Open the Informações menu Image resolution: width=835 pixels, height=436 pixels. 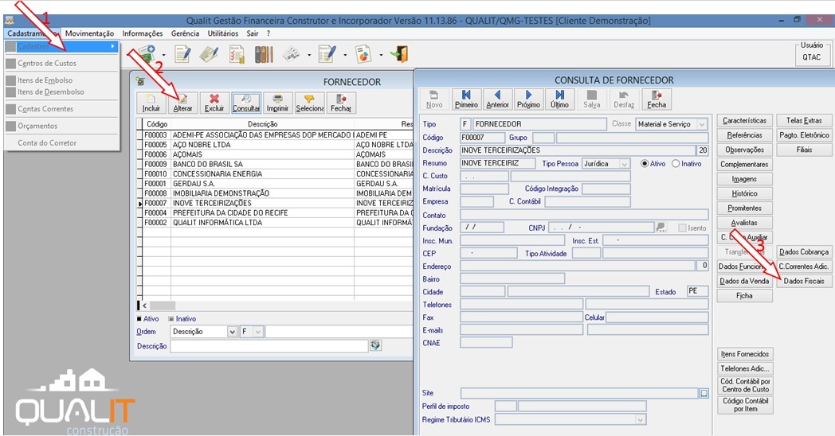(x=143, y=33)
